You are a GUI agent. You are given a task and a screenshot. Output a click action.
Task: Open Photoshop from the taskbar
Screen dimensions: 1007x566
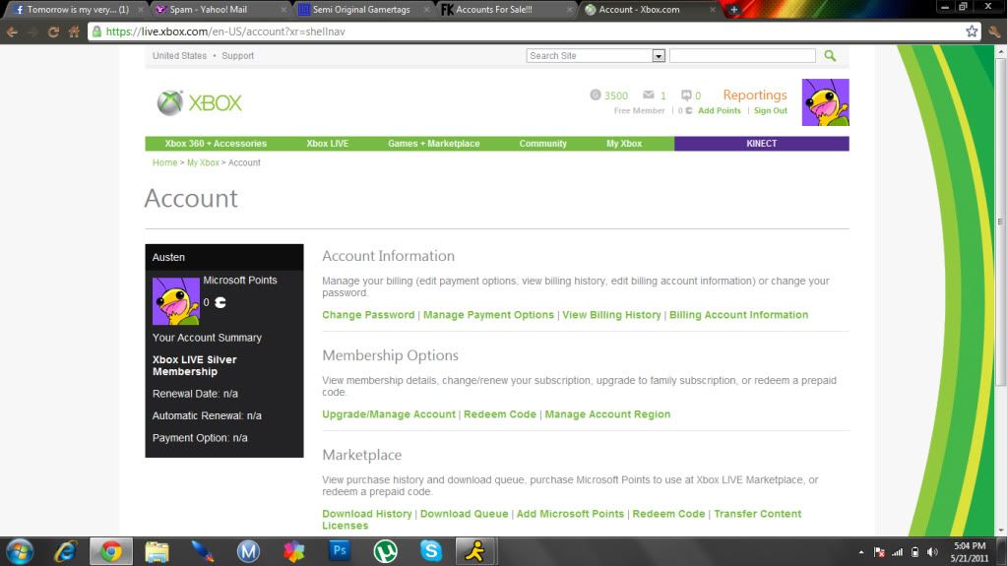tap(340, 550)
